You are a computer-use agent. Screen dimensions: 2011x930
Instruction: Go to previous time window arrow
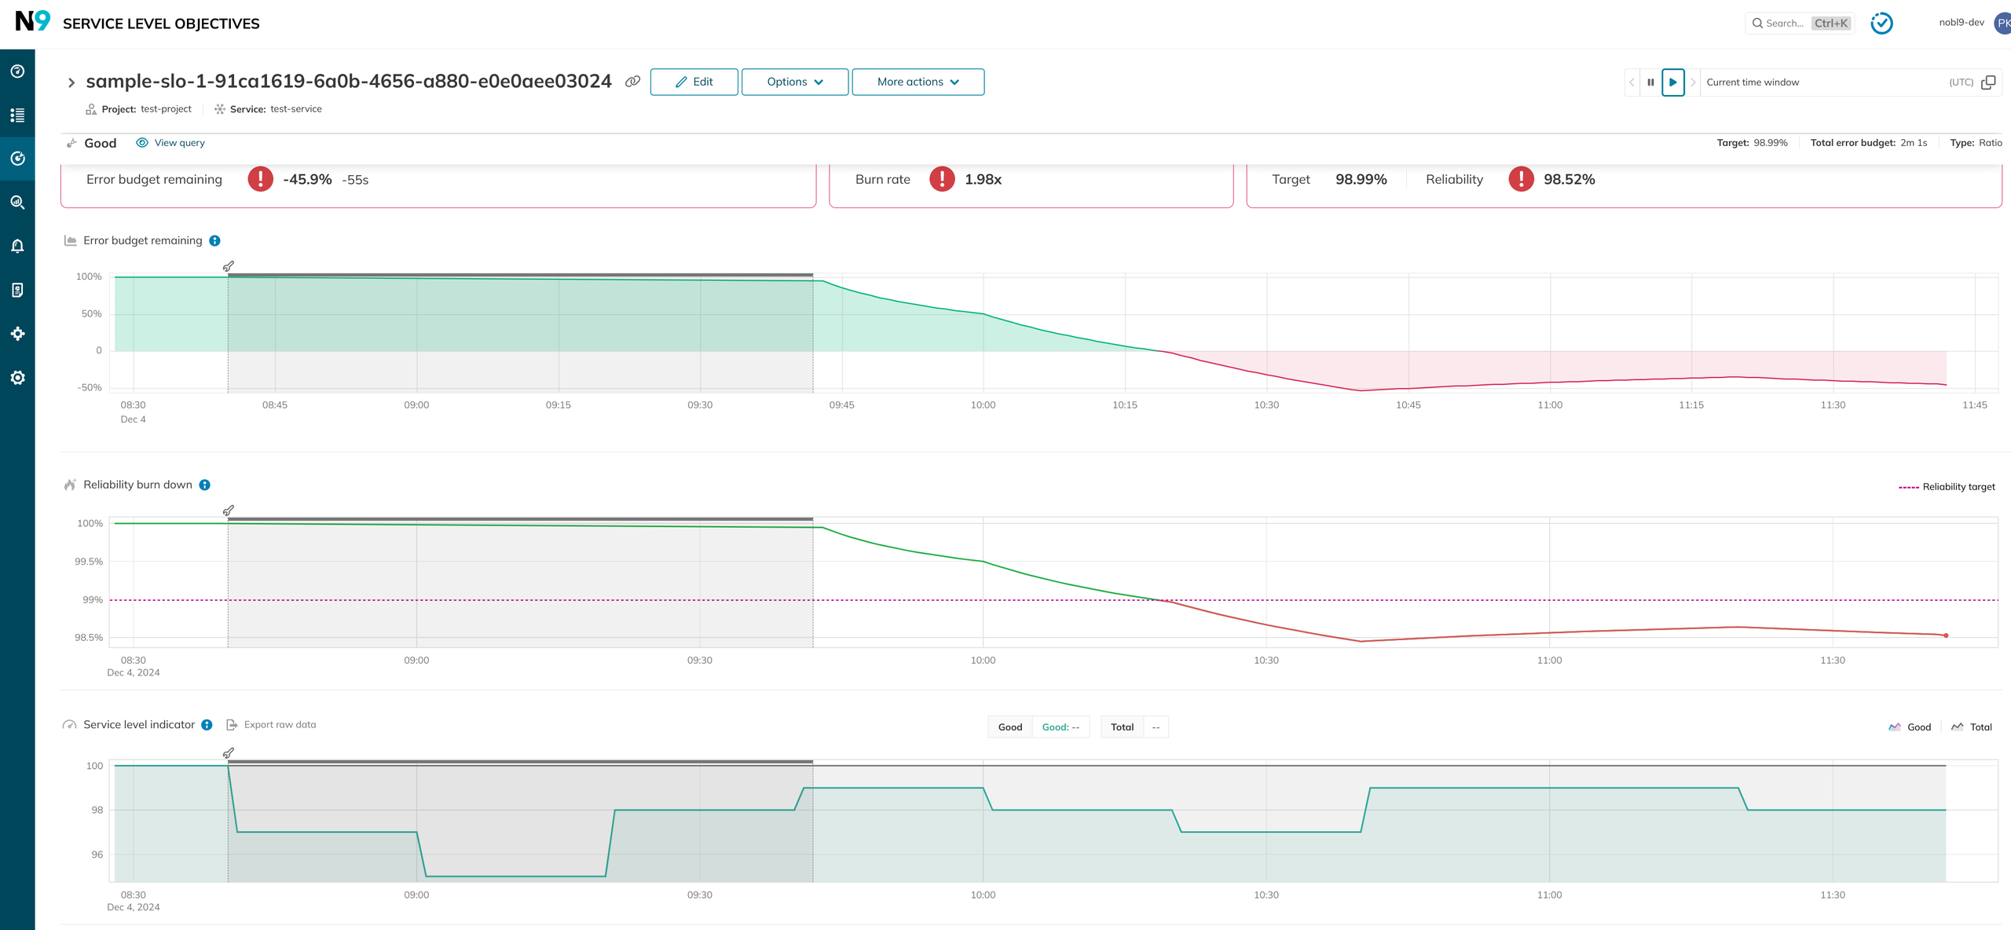point(1632,82)
